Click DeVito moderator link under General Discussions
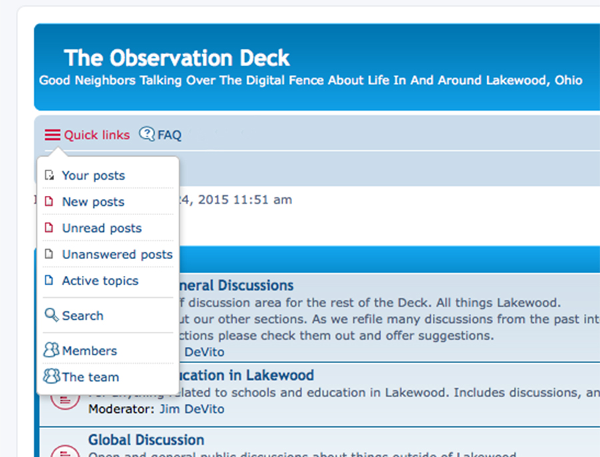Image resolution: width=600 pixels, height=457 pixels. [204, 352]
